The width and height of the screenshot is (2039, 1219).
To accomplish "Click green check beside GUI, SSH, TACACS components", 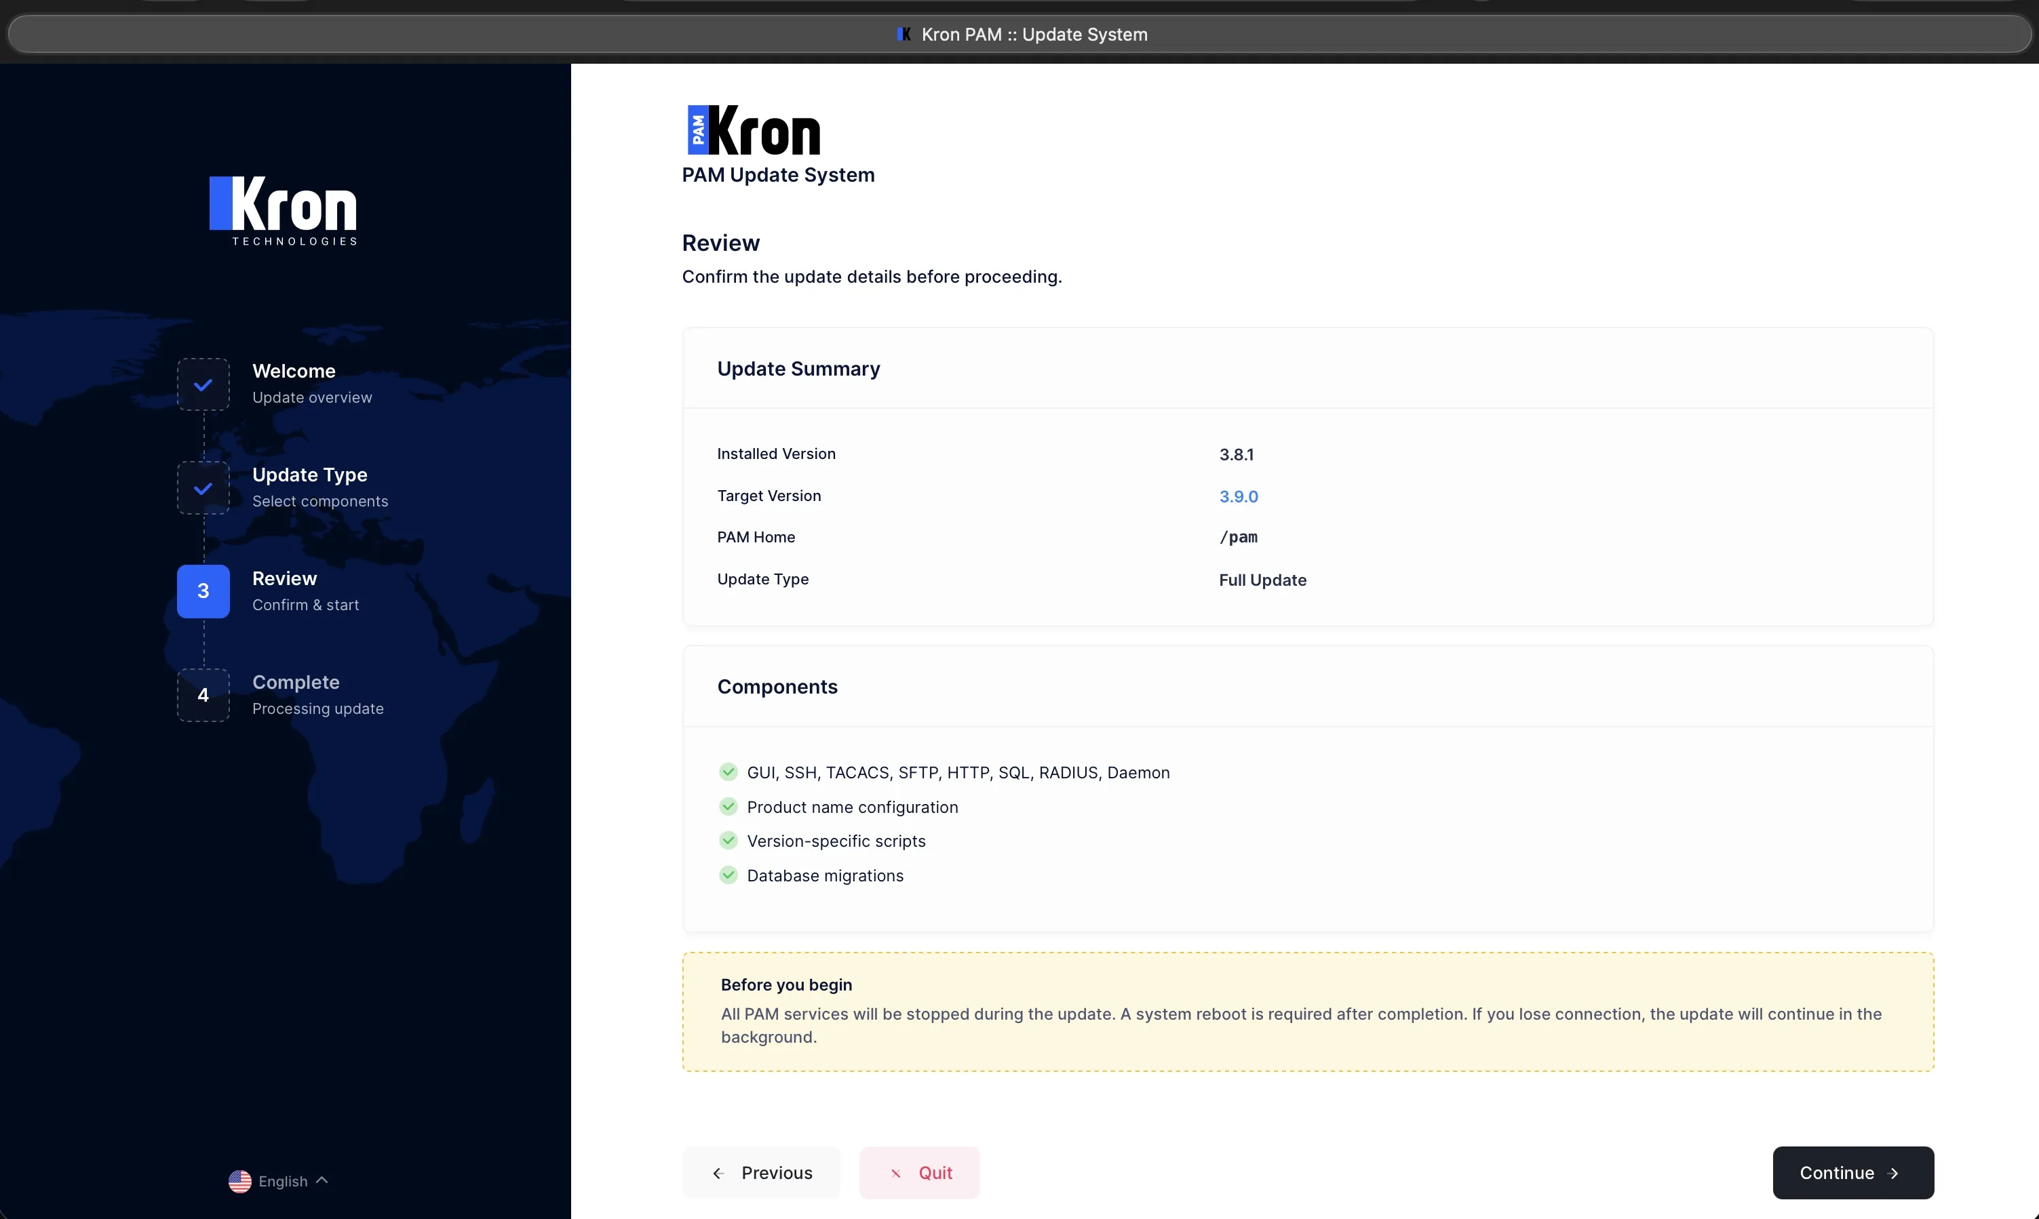I will click(728, 772).
